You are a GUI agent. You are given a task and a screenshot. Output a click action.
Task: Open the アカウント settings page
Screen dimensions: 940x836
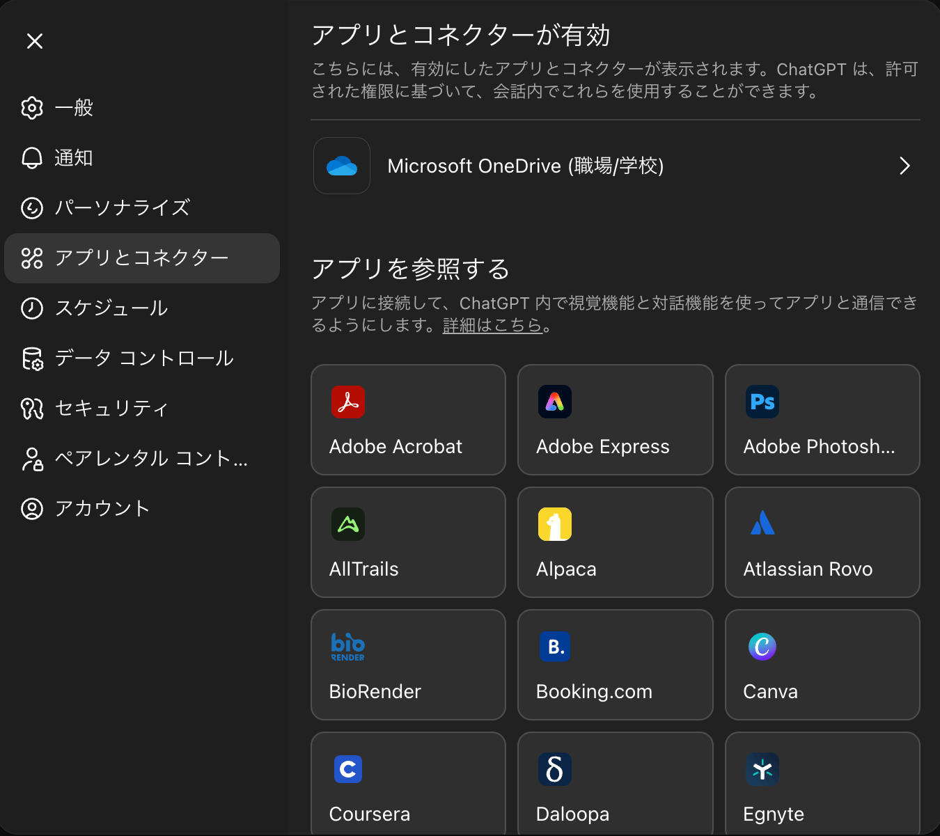pyautogui.click(x=102, y=509)
